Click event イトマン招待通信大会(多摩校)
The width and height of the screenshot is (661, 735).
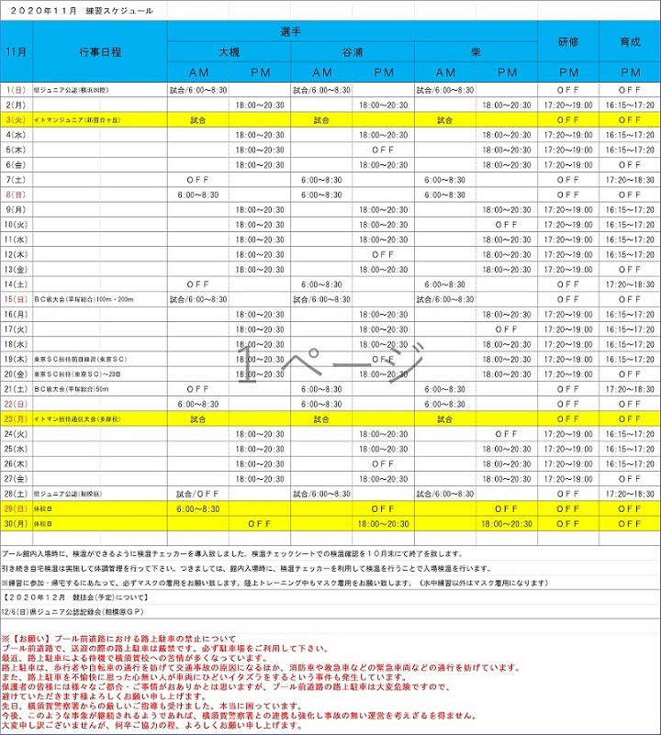pyautogui.click(x=77, y=419)
